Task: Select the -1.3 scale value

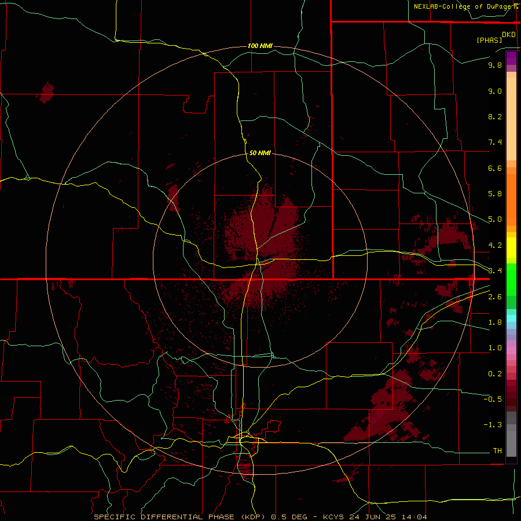Action: tap(493, 425)
